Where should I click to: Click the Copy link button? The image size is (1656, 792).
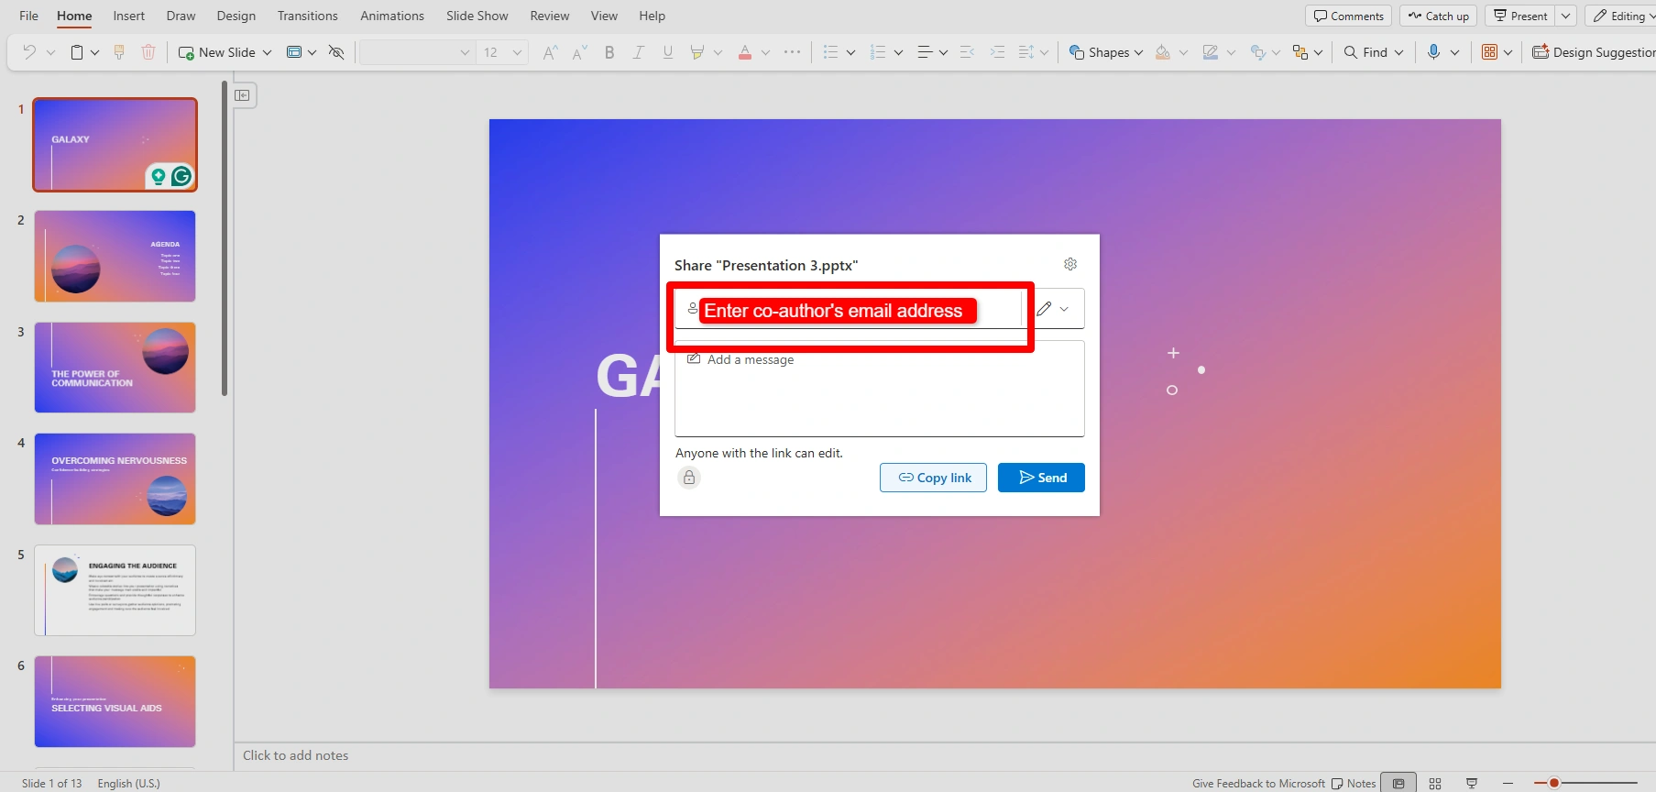[x=933, y=478]
